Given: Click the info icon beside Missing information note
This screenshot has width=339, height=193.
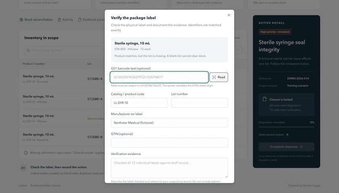Looking at the screenshot, I should [26, 153].
